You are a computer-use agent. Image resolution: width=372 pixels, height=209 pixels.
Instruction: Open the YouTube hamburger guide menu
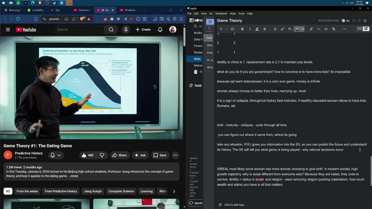tap(8, 30)
